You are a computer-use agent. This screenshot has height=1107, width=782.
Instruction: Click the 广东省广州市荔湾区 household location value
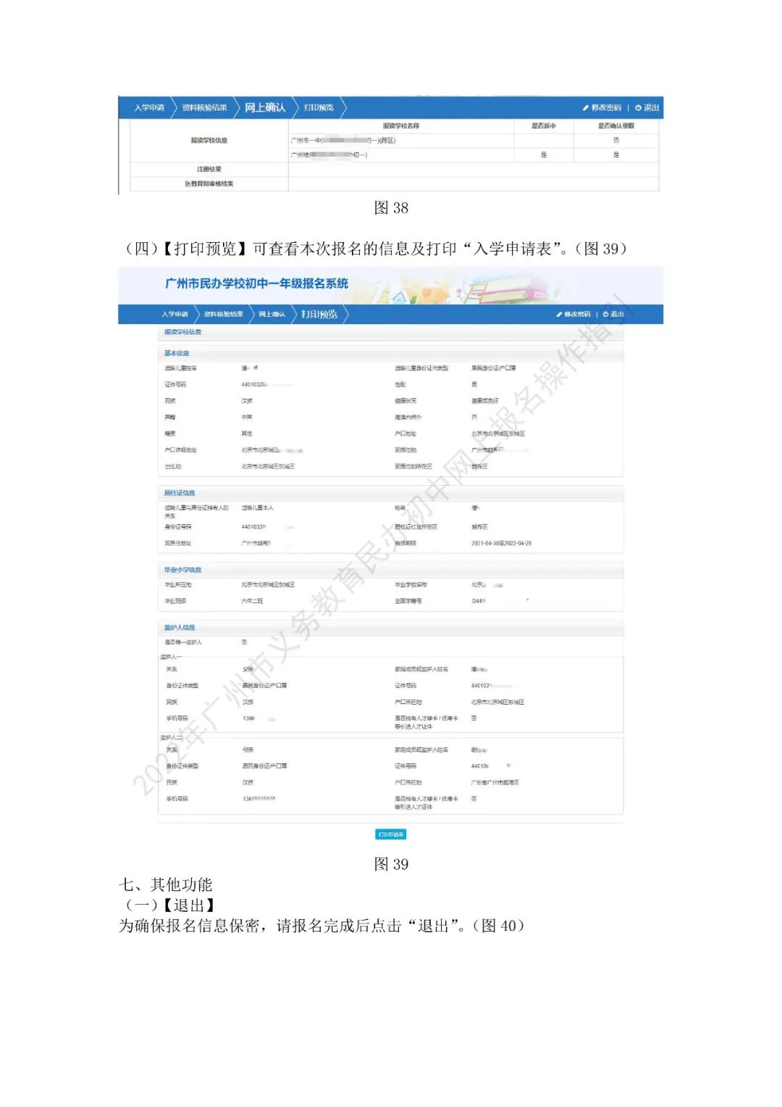click(495, 783)
